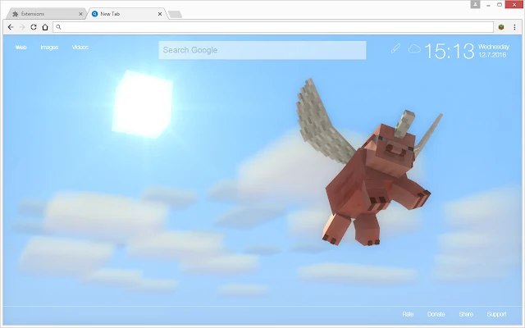Switch to the Extensions tab
The height and width of the screenshot is (328, 525).
[x=47, y=14]
